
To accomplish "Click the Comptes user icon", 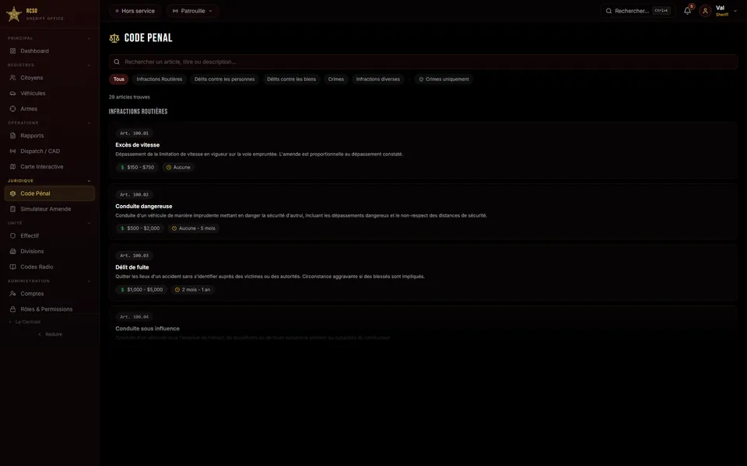I will point(13,294).
